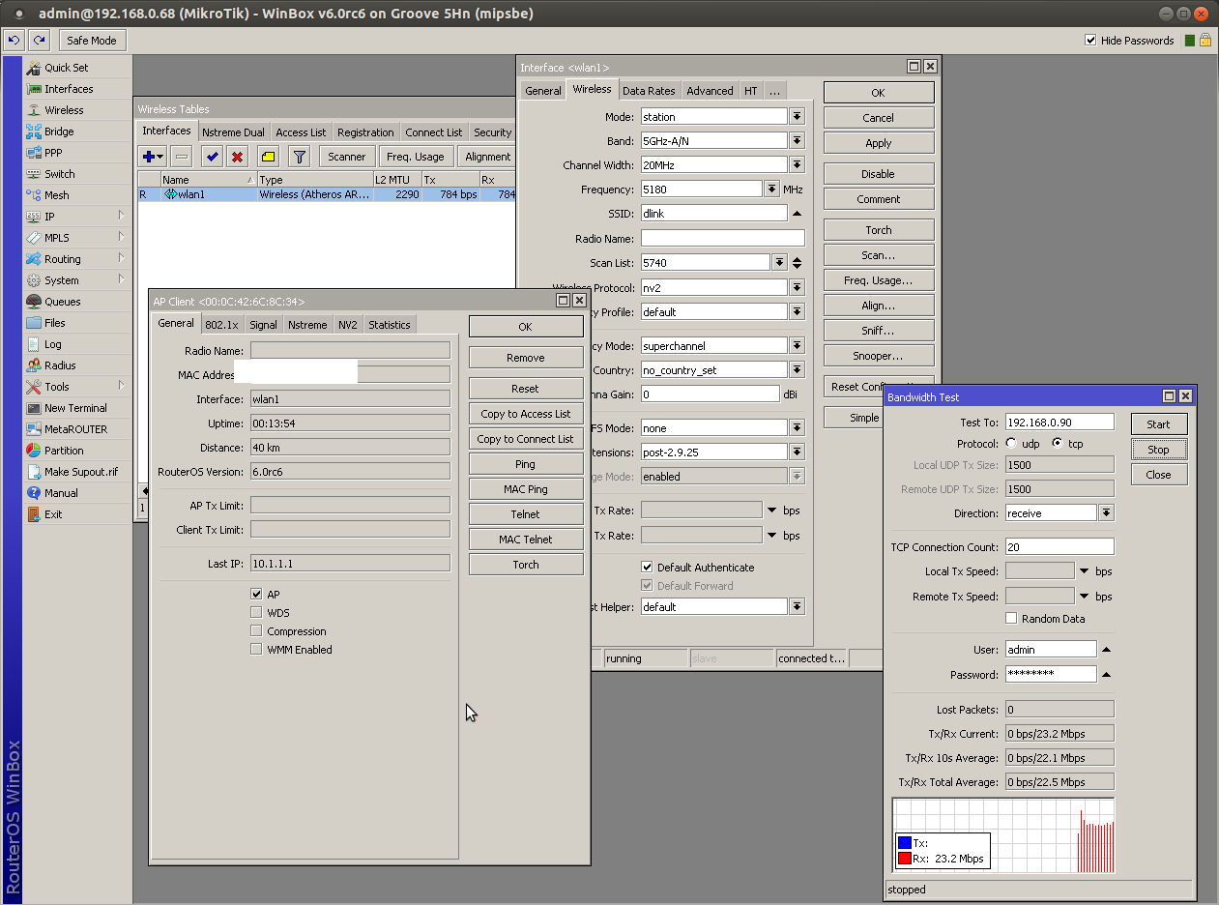Open the Bridge sidebar icon
1219x905 pixels.
34,131
